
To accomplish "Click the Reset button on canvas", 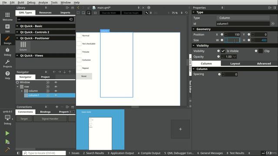I will tap(84, 76).
